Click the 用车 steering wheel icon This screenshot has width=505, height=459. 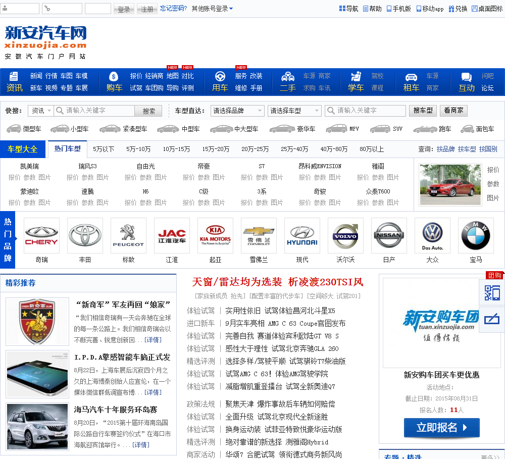(x=220, y=76)
